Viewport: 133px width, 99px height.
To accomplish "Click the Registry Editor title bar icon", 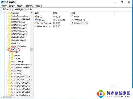I will tap(2, 2).
